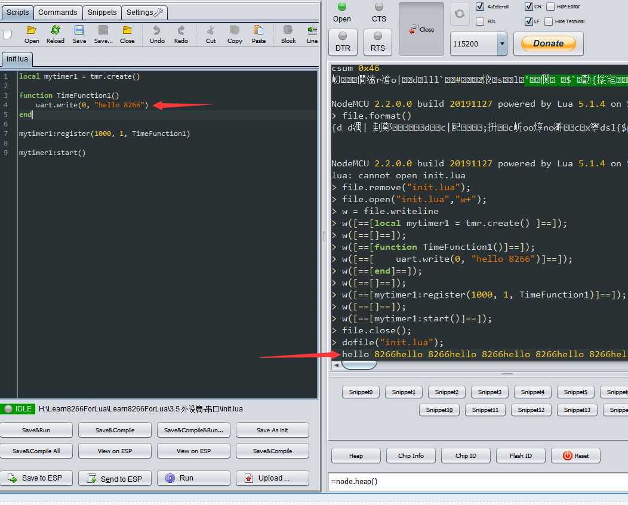Click the Save to ESP button

36,478
